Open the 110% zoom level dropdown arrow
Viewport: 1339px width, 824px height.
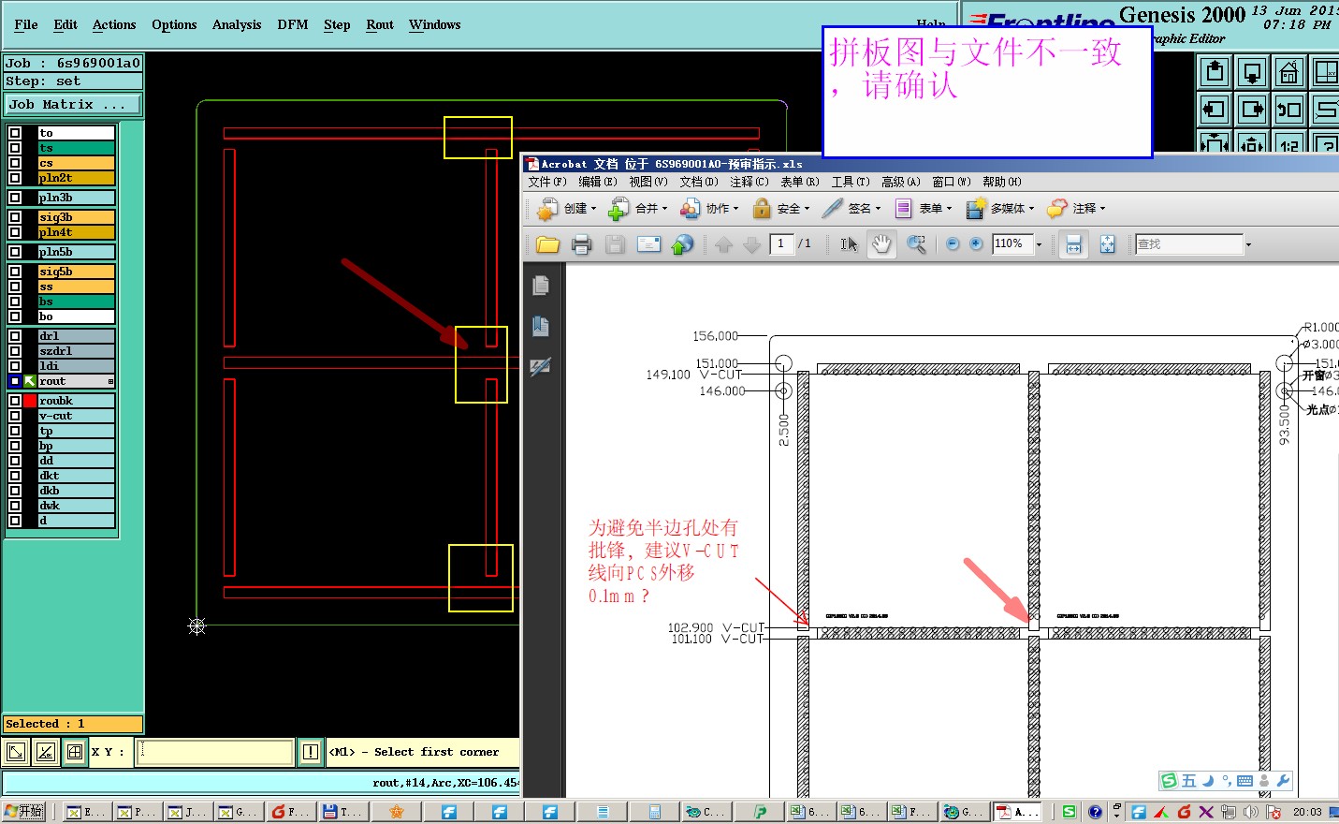(1039, 244)
